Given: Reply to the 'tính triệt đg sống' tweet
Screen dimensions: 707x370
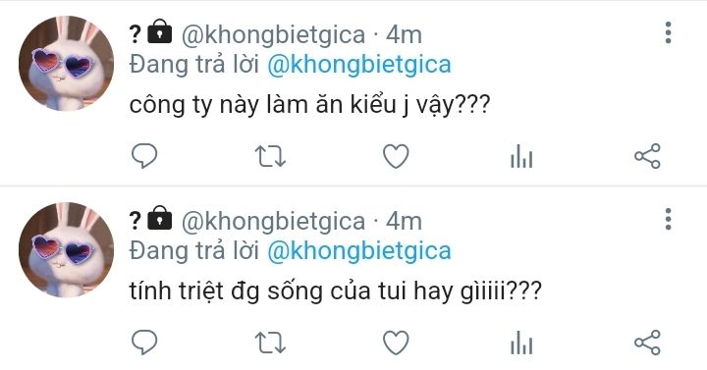Looking at the screenshot, I should [144, 343].
